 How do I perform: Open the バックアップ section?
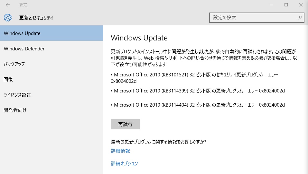51,64
